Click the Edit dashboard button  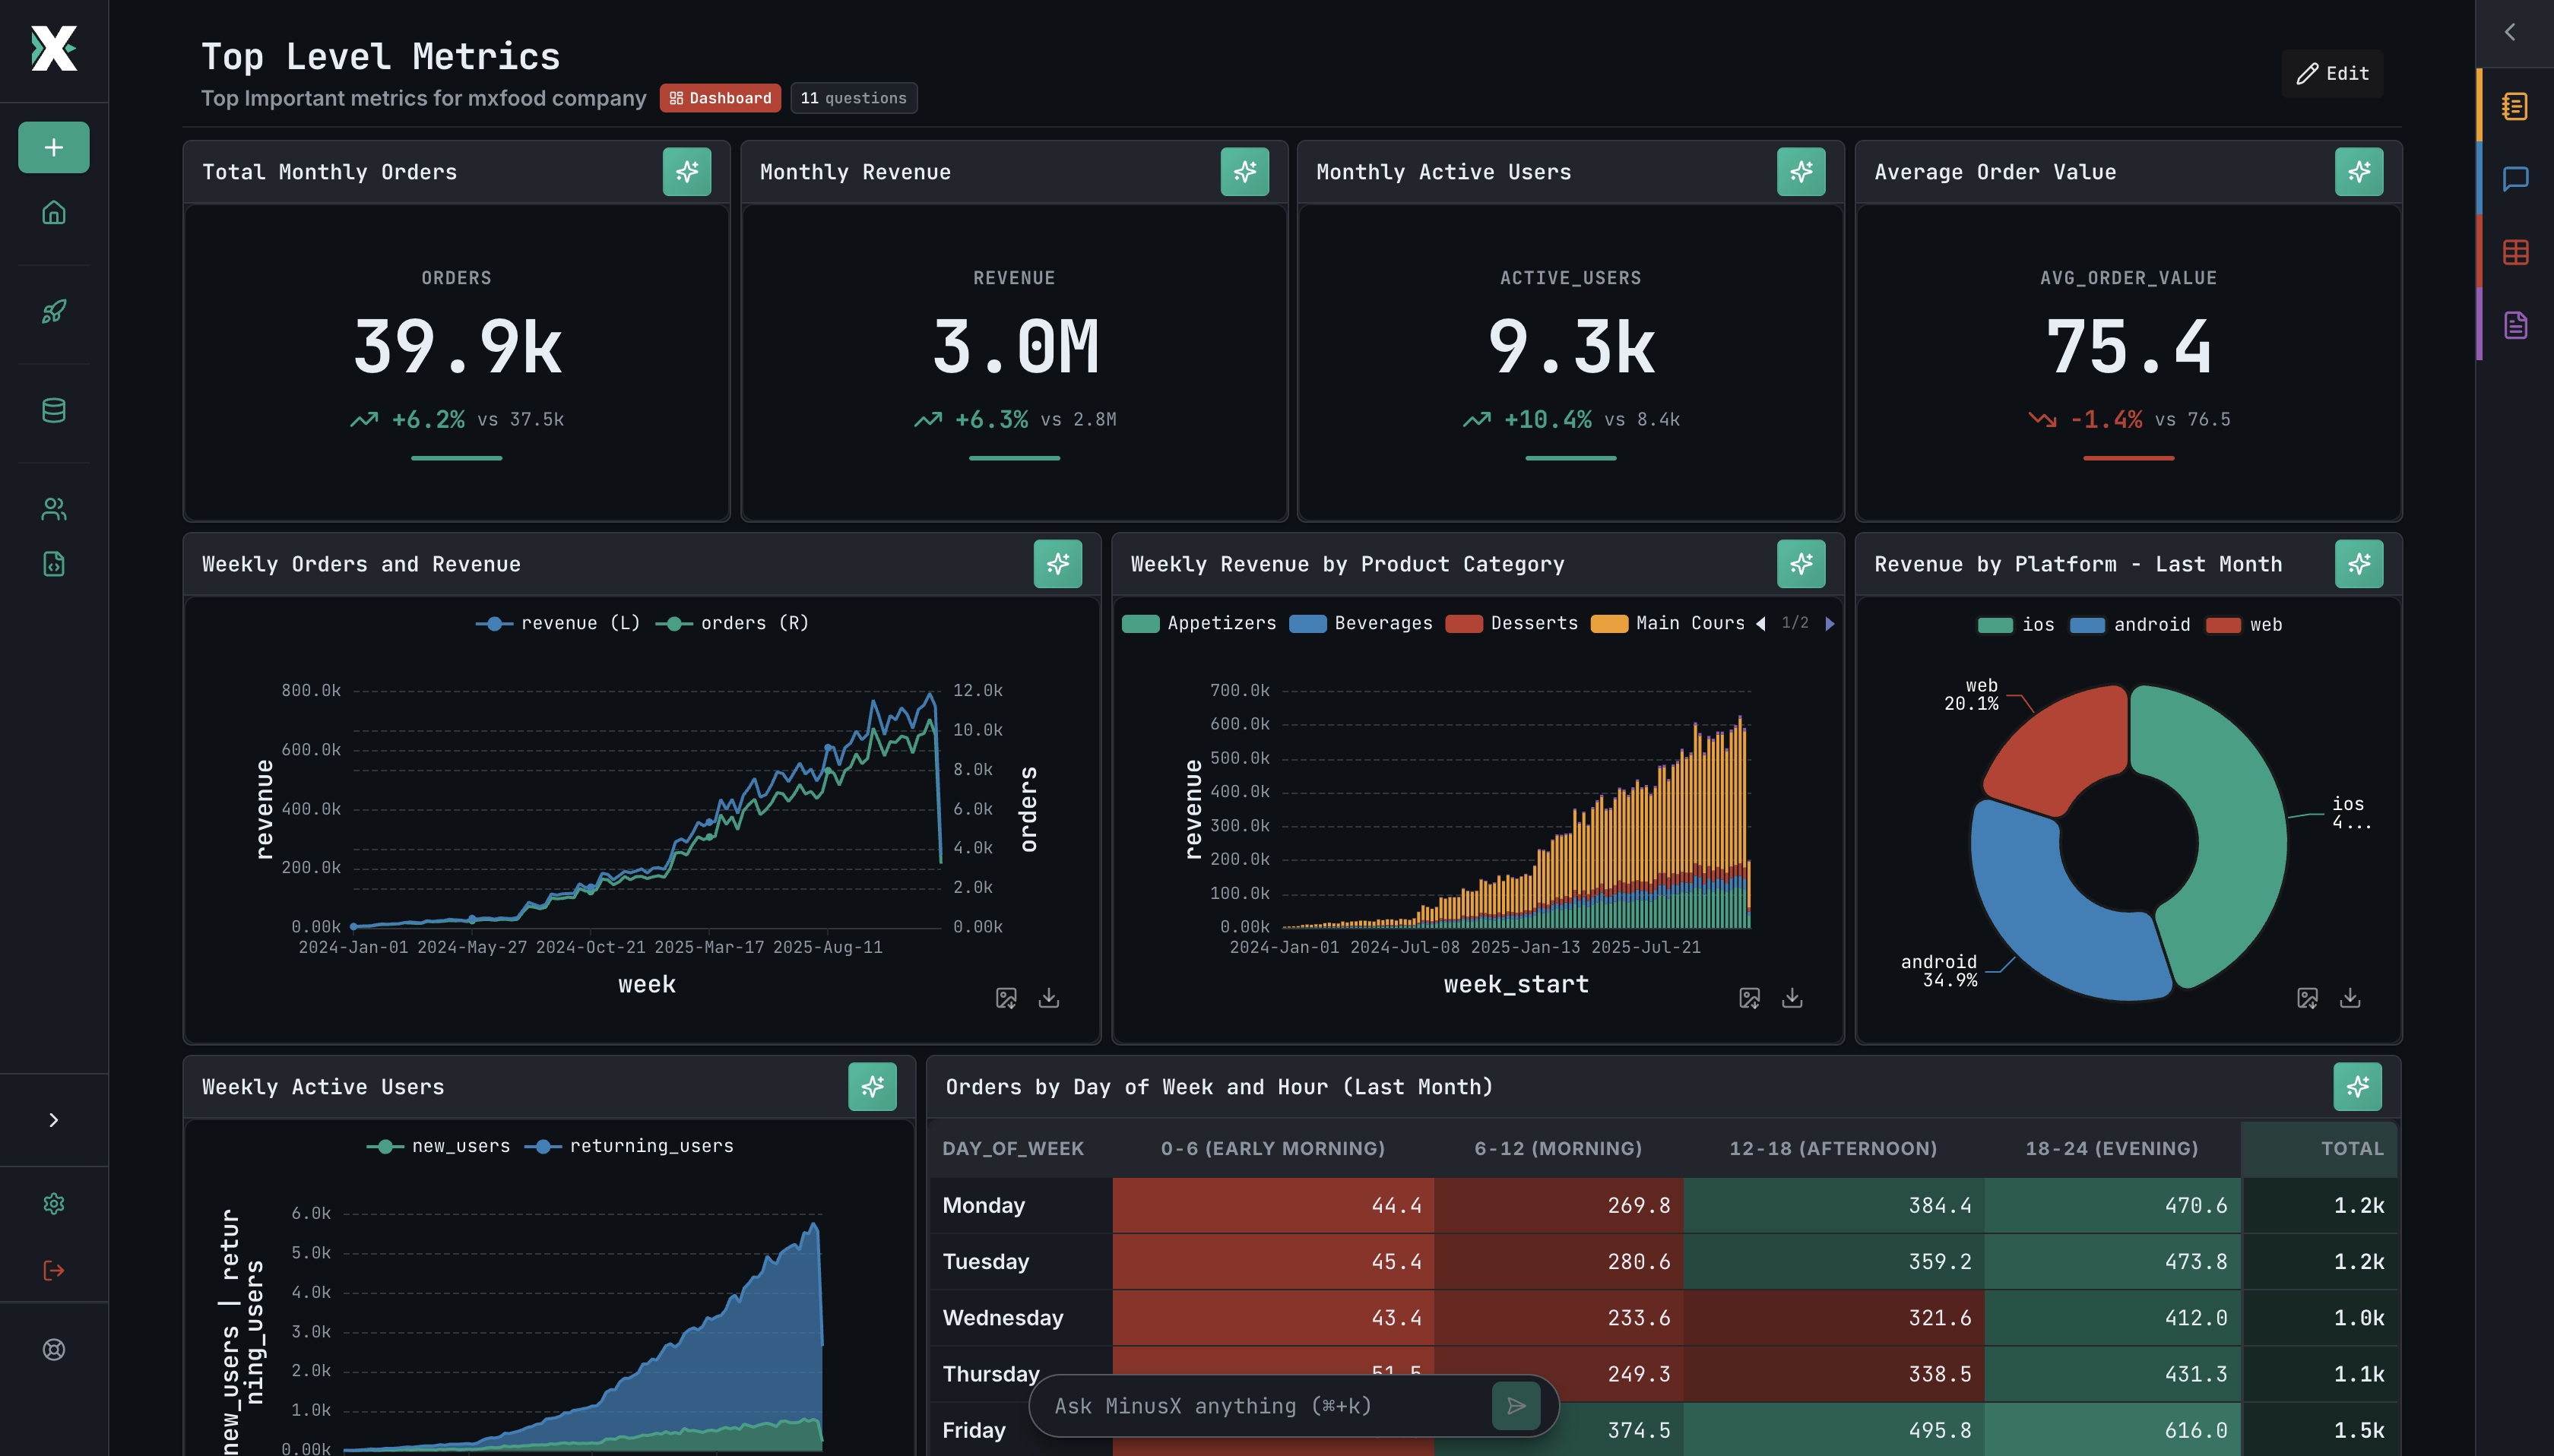click(2332, 74)
